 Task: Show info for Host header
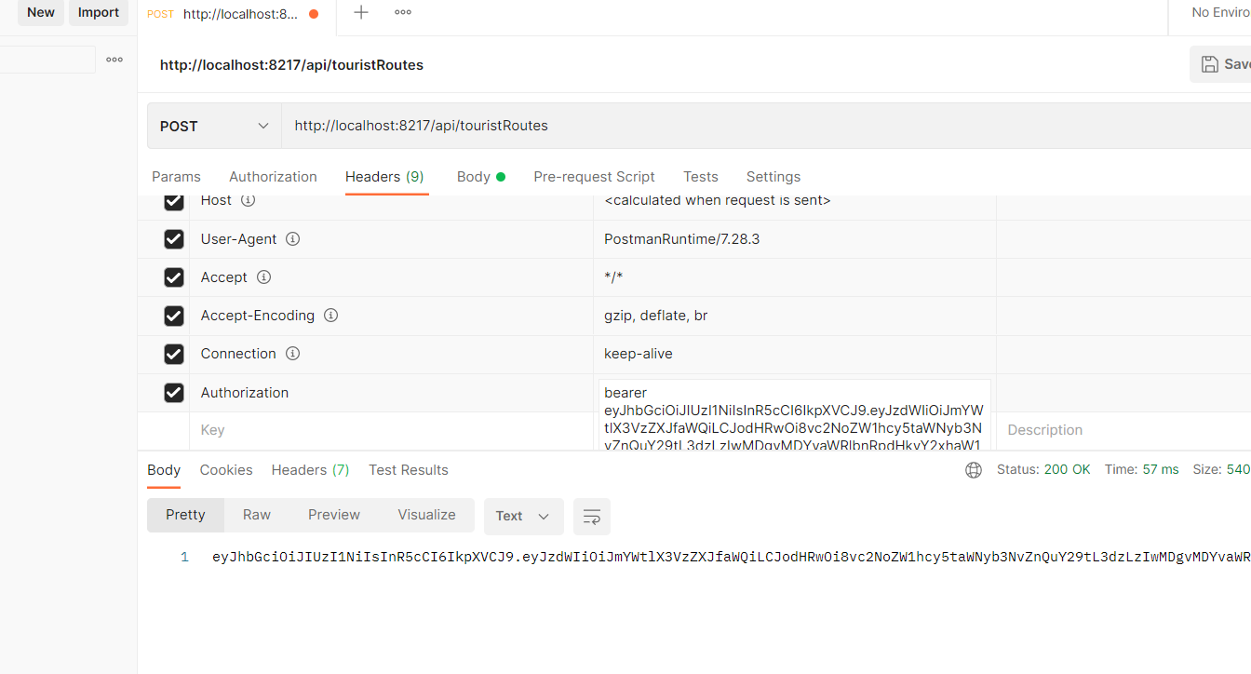point(248,200)
